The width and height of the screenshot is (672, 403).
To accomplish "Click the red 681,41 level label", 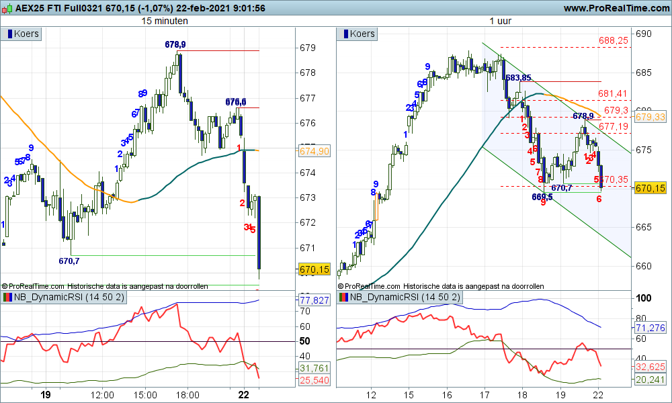I will [x=612, y=94].
